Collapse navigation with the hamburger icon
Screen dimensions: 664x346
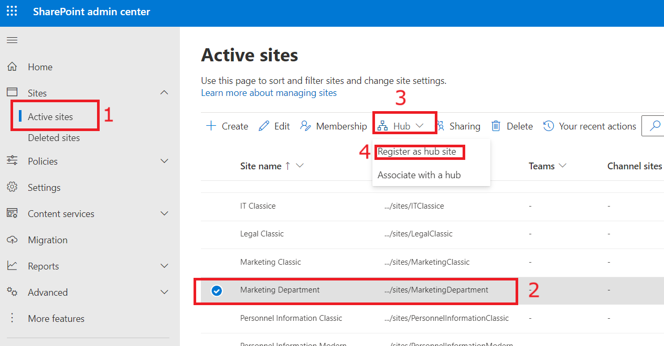pyautogui.click(x=12, y=40)
